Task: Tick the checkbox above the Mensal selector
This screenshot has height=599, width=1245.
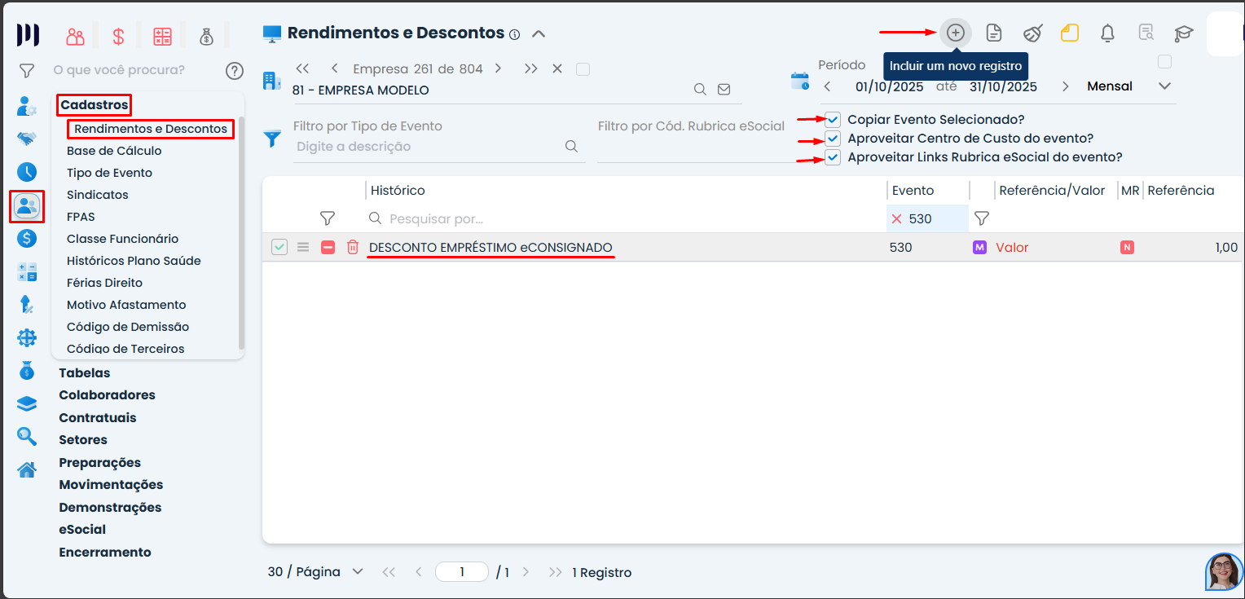Action: [x=1164, y=62]
